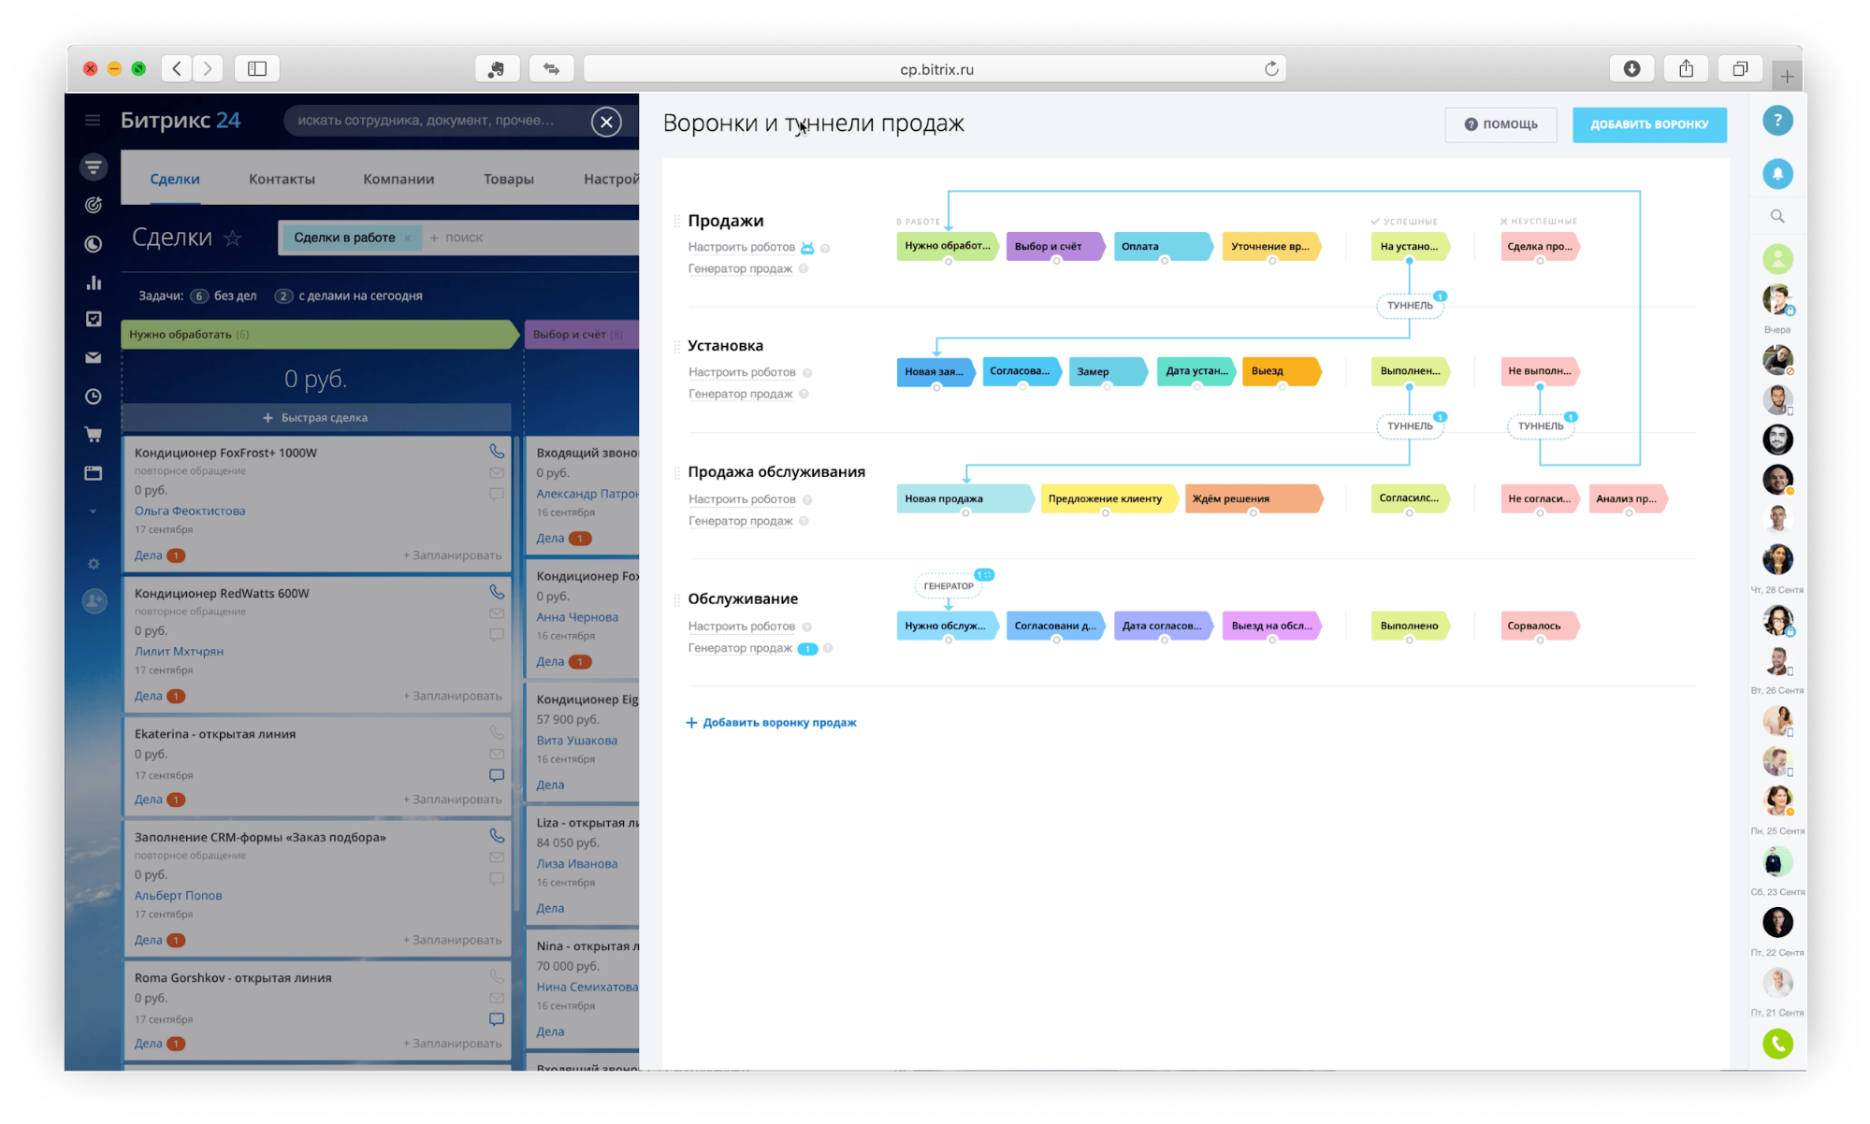Click Быстрая сделка button
Viewport: 1870px width, 1124px height.
click(316, 418)
